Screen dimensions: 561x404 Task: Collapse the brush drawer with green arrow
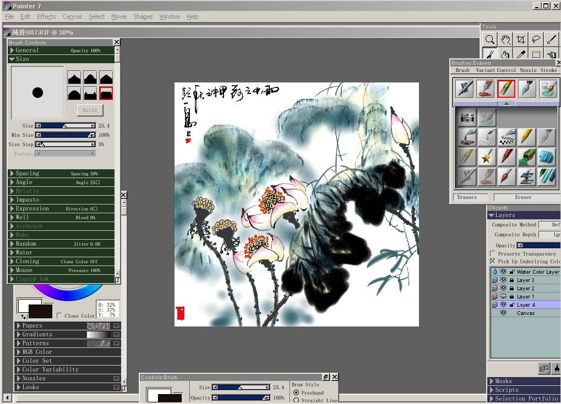506,103
